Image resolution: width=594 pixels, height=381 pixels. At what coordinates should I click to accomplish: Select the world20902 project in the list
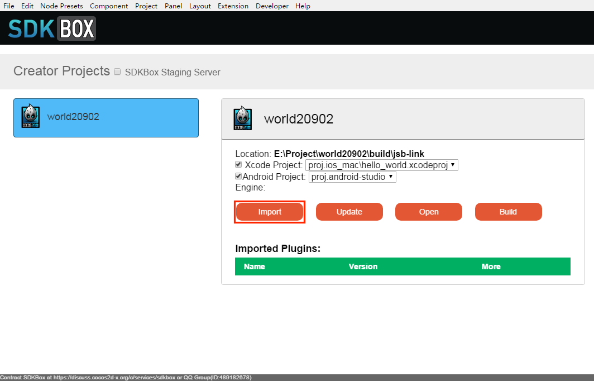pos(106,118)
